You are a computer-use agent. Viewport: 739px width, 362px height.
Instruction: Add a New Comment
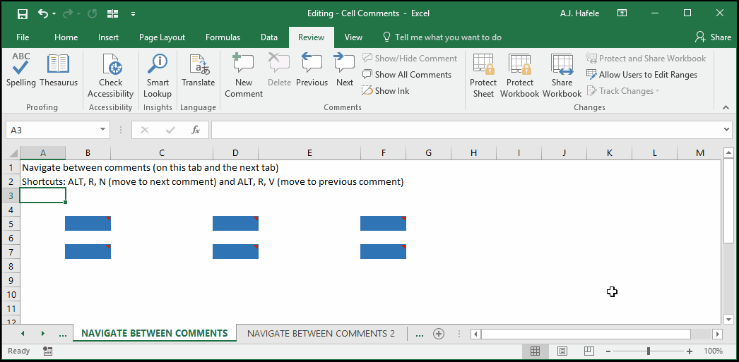(x=244, y=76)
